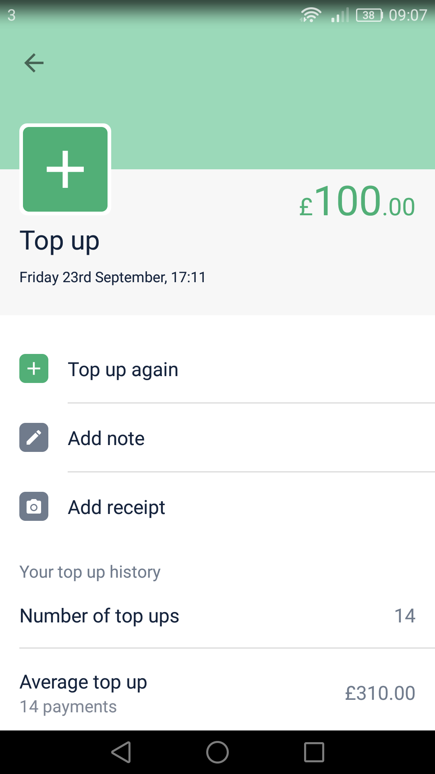
Task: Tap the Android home circle button
Action: coord(217,752)
